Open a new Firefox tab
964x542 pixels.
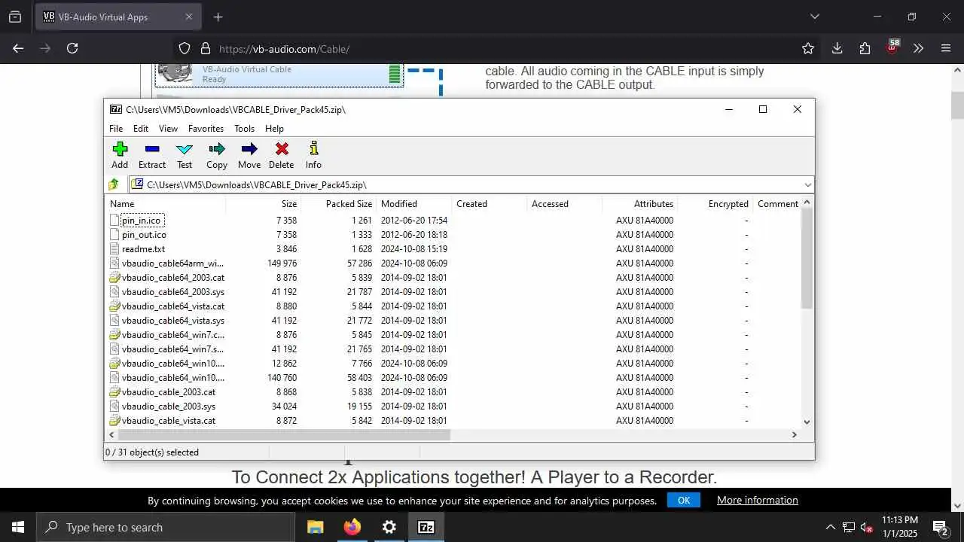click(x=218, y=17)
